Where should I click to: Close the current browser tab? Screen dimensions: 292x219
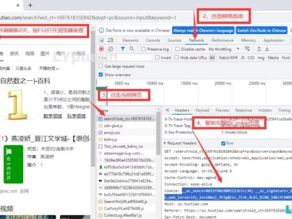pyautogui.click(x=18, y=5)
